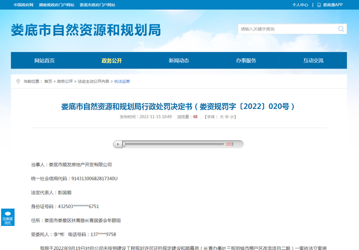Click the article title 行政处罚决定书
The image size is (359, 250).
click(x=178, y=106)
